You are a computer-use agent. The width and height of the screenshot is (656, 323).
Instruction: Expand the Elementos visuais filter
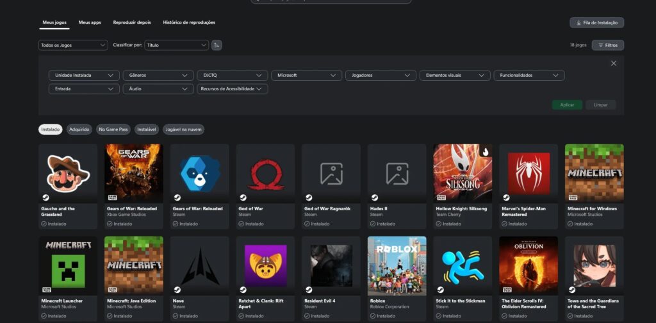coord(455,76)
